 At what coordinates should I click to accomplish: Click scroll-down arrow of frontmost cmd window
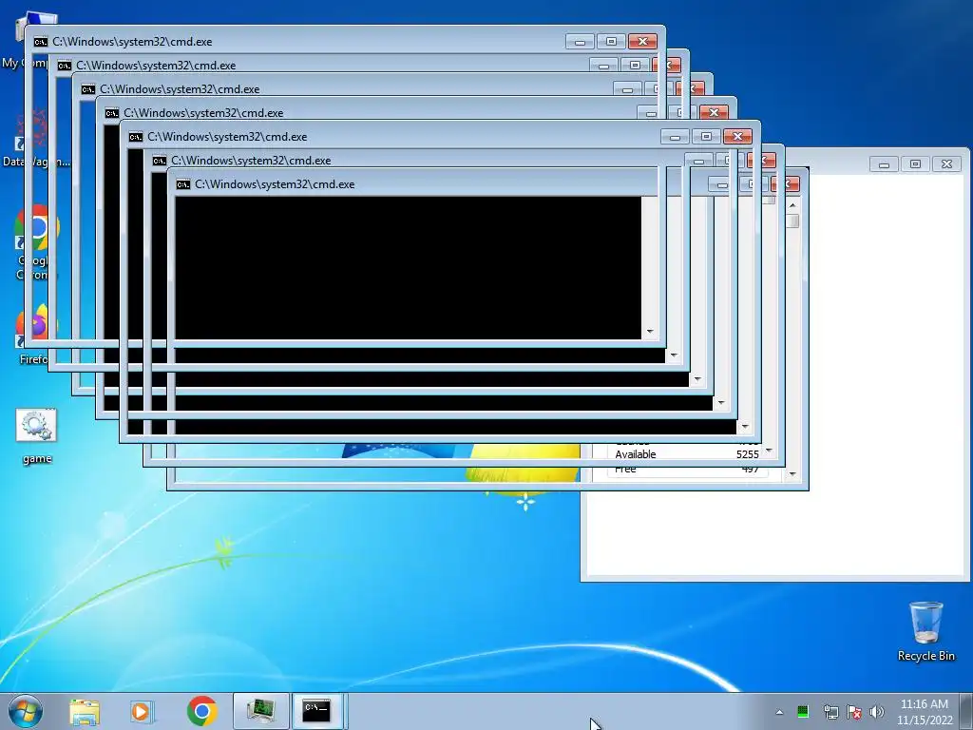(x=650, y=332)
